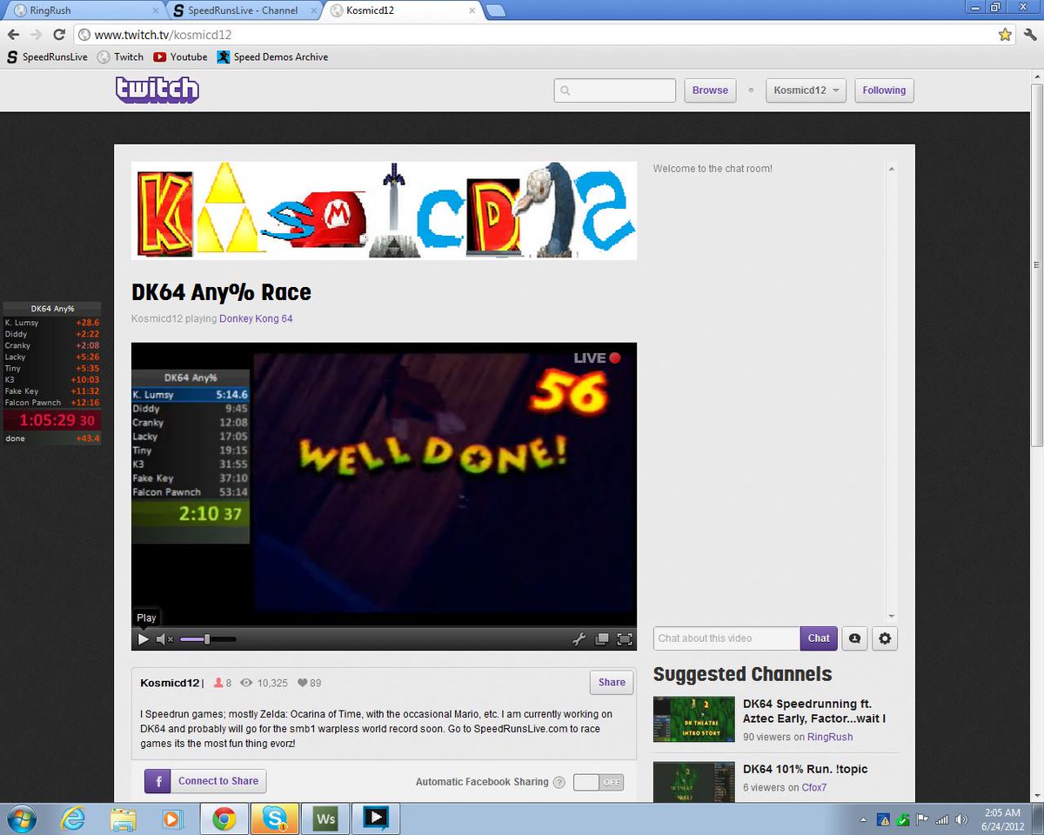Viewport: 1044px width, 835px height.
Task: Toggle Automatic Facebook Sharing switch
Action: pyautogui.click(x=599, y=782)
